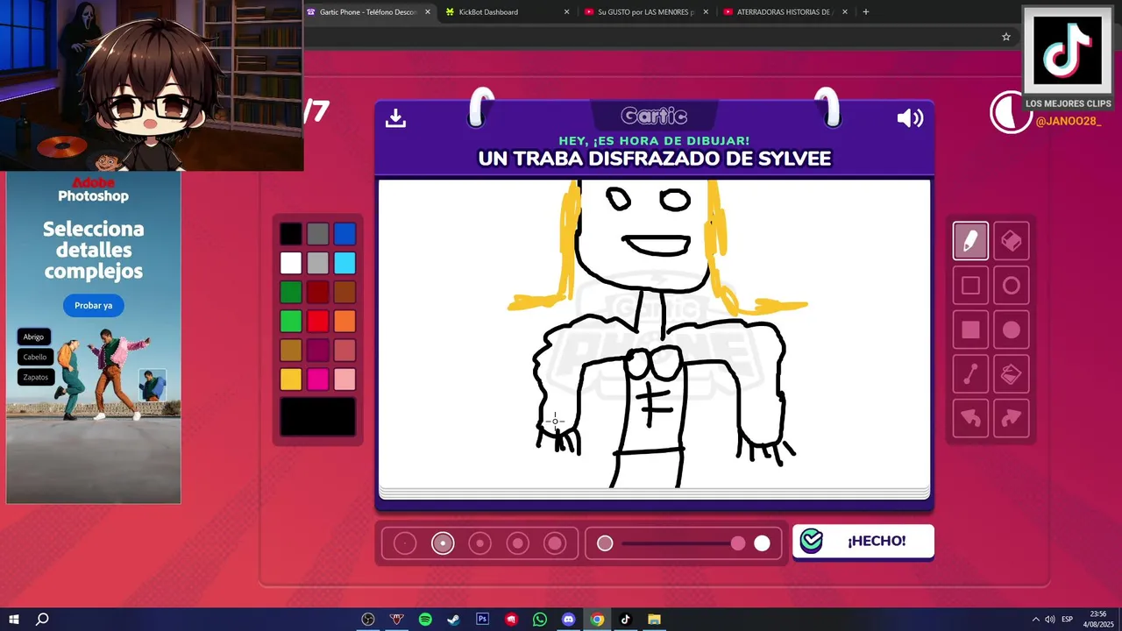
Task: Switch to the ATERRADORAS HISTORIAS tab
Action: click(x=785, y=12)
